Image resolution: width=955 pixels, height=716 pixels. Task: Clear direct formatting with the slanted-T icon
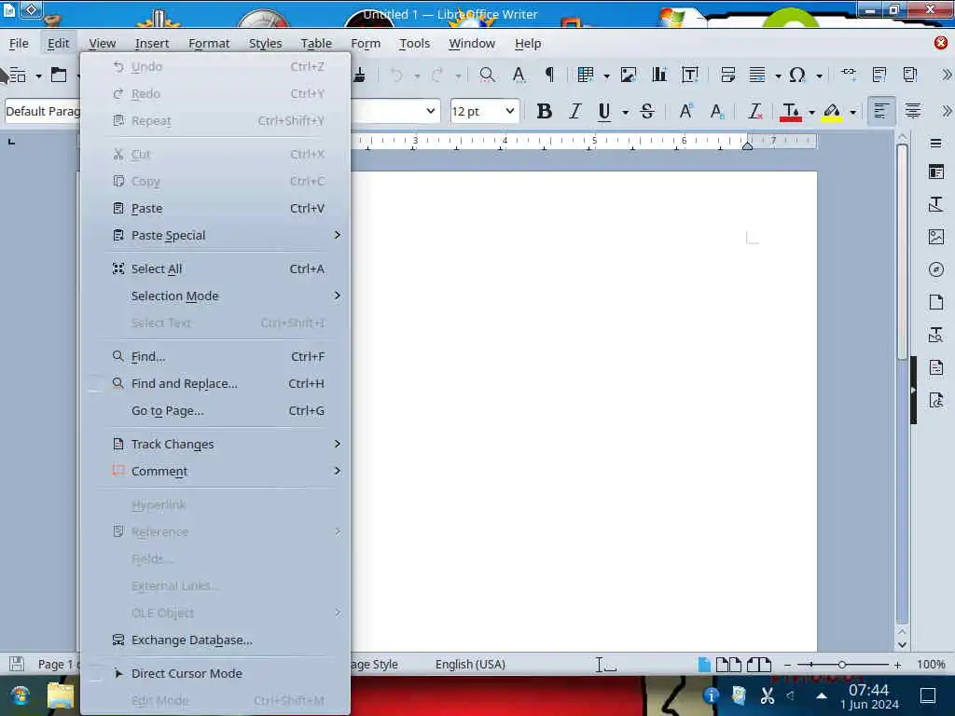tap(755, 112)
